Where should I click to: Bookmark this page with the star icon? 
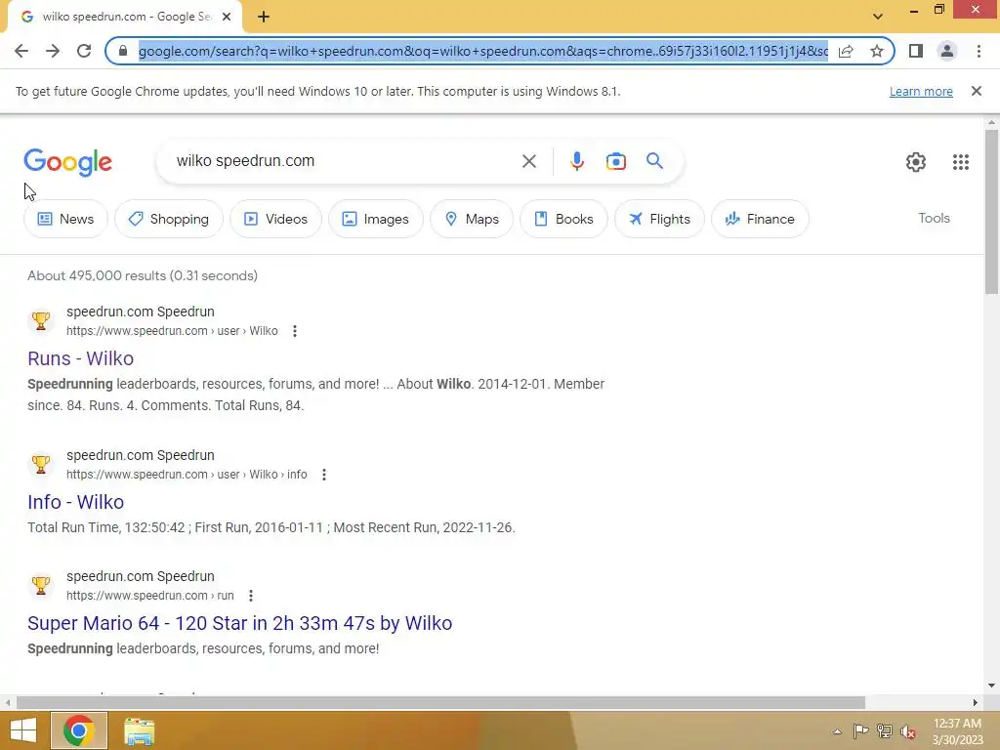pos(877,51)
